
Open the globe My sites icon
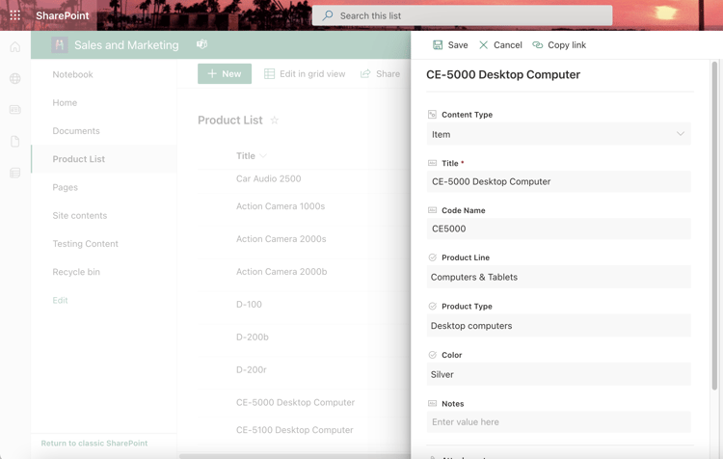coord(15,78)
